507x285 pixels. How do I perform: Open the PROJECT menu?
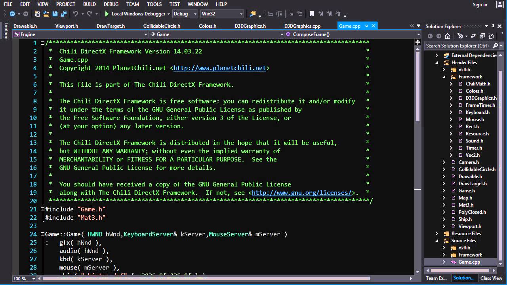[66, 4]
